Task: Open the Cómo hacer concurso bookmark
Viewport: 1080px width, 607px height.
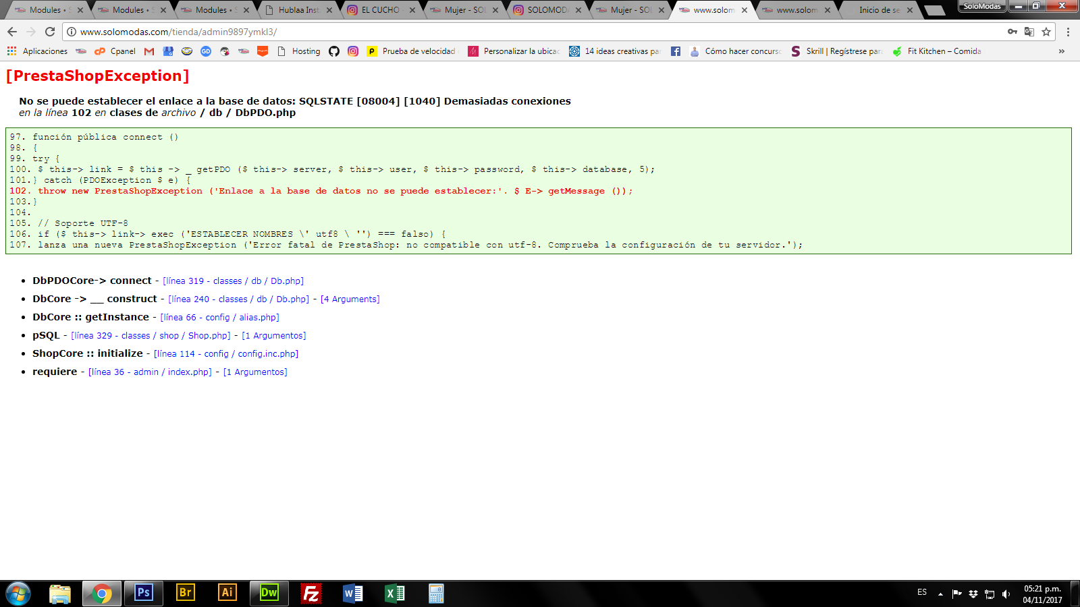Action: click(x=736, y=51)
